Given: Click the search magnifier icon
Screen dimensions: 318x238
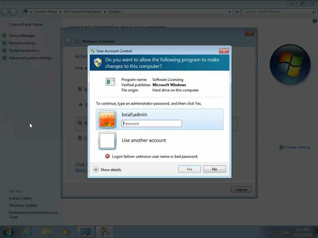Looking at the screenshot, I should click(314, 12).
